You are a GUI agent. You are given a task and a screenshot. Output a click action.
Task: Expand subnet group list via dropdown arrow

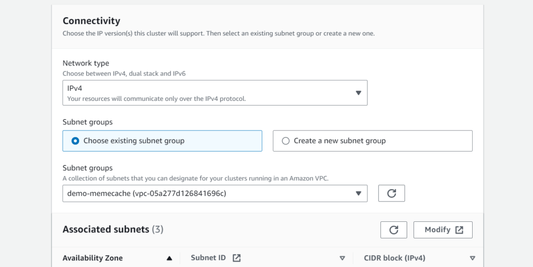tap(358, 193)
